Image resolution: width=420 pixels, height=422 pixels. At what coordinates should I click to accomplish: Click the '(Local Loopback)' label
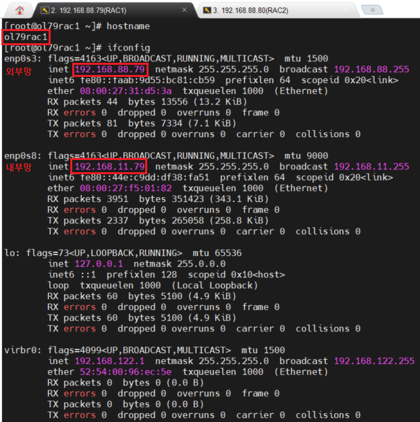pos(215,286)
